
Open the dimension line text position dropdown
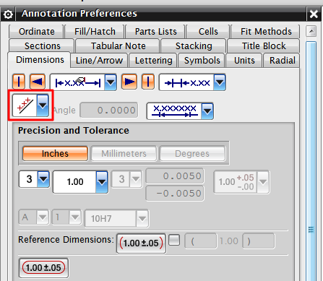pyautogui.click(x=207, y=111)
